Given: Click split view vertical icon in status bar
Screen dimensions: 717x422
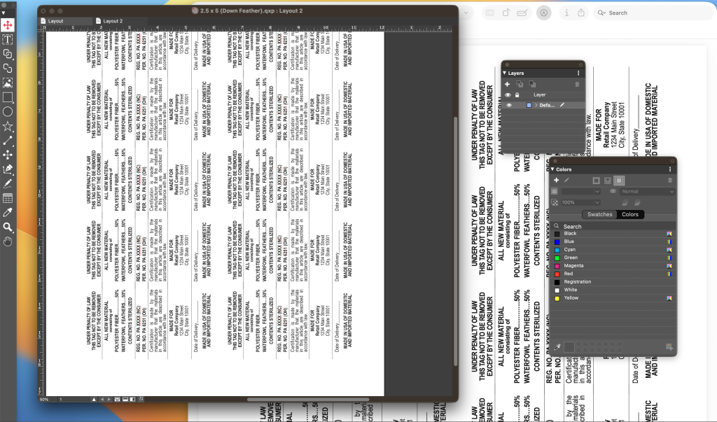Looking at the screenshot, I should coord(132,399).
